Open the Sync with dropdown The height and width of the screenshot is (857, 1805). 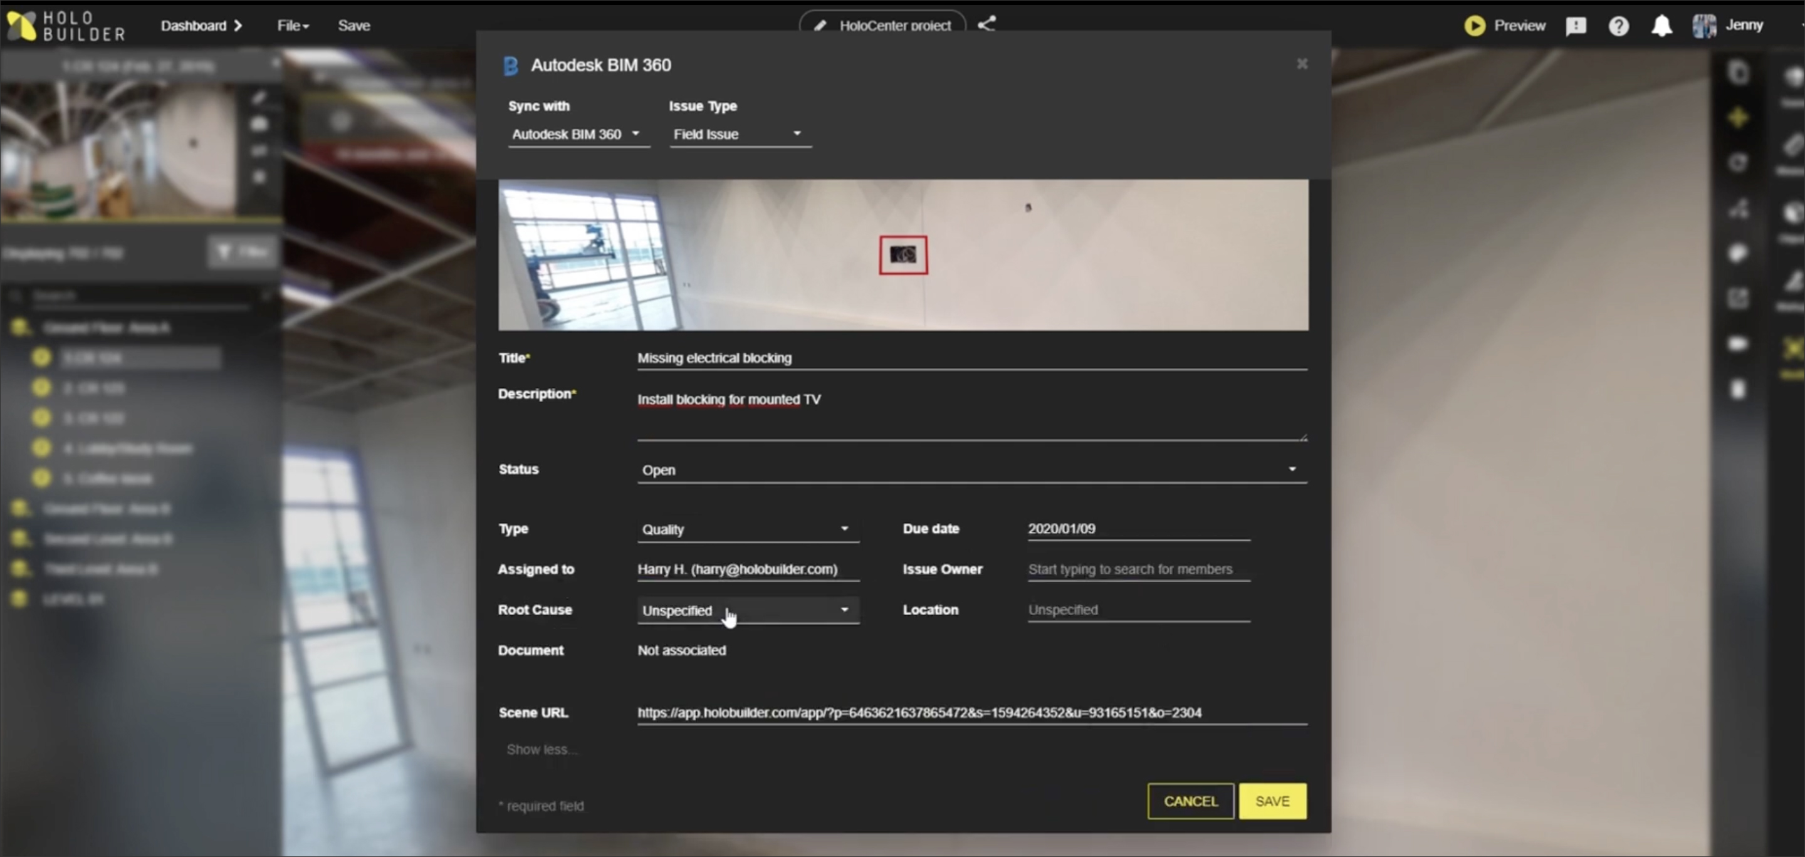click(578, 133)
